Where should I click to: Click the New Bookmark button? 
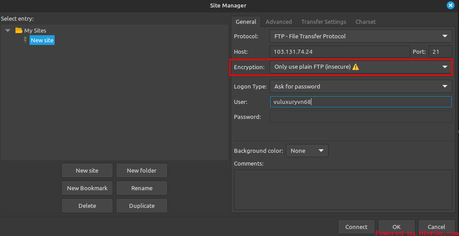pyautogui.click(x=87, y=188)
